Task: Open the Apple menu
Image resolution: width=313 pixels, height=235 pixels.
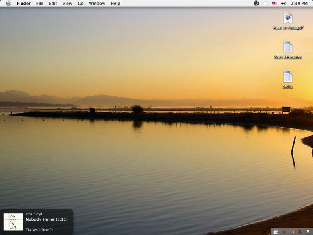Action: [x=8, y=3]
